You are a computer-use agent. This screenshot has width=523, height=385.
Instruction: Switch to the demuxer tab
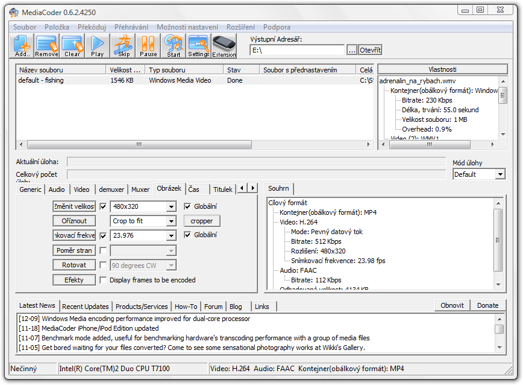111,189
